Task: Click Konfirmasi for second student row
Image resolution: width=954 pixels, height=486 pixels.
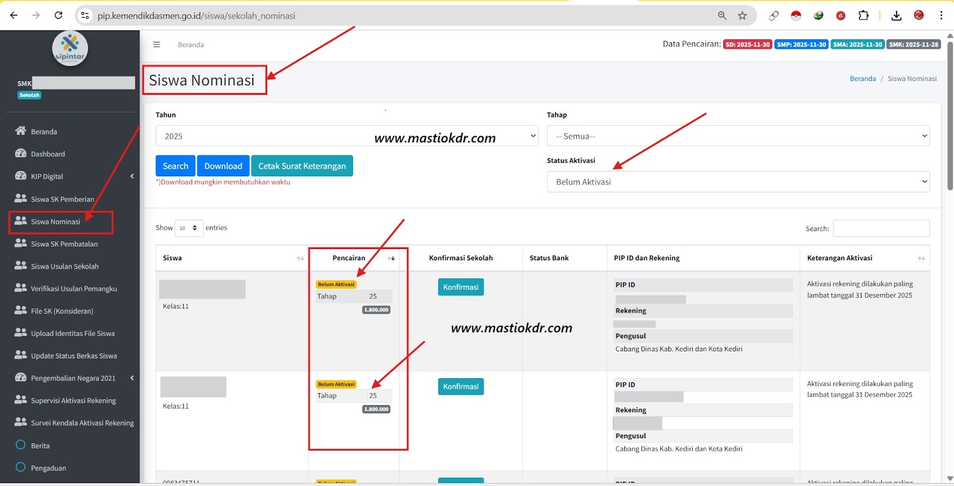Action: coord(461,387)
